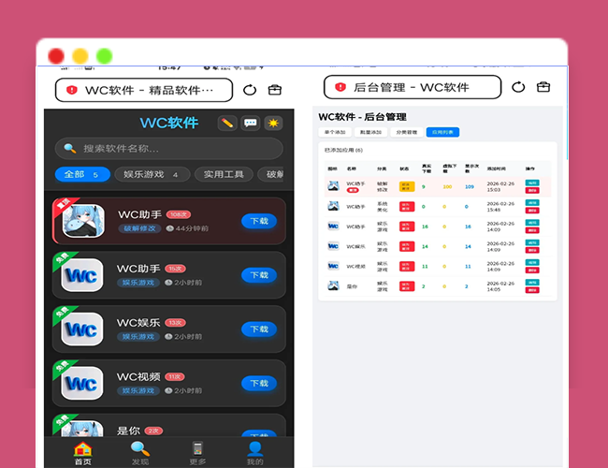Open toolbox icon in right browser pane
This screenshot has height=468, width=608.
coord(543,87)
